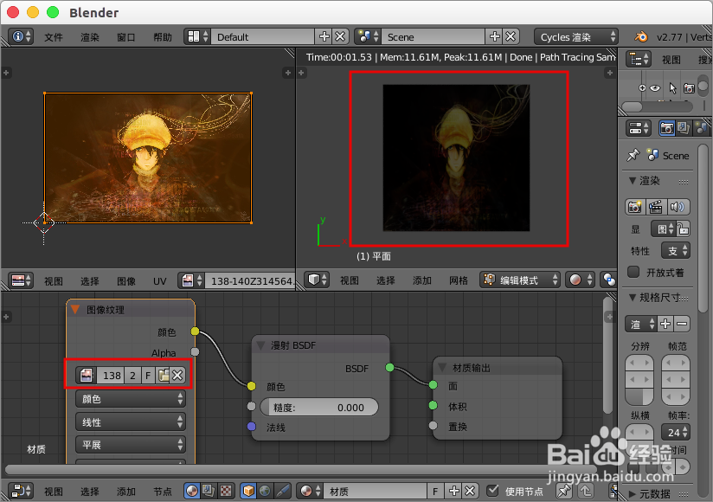Open the UV/Image editor type selector

pyautogui.click(x=21, y=280)
